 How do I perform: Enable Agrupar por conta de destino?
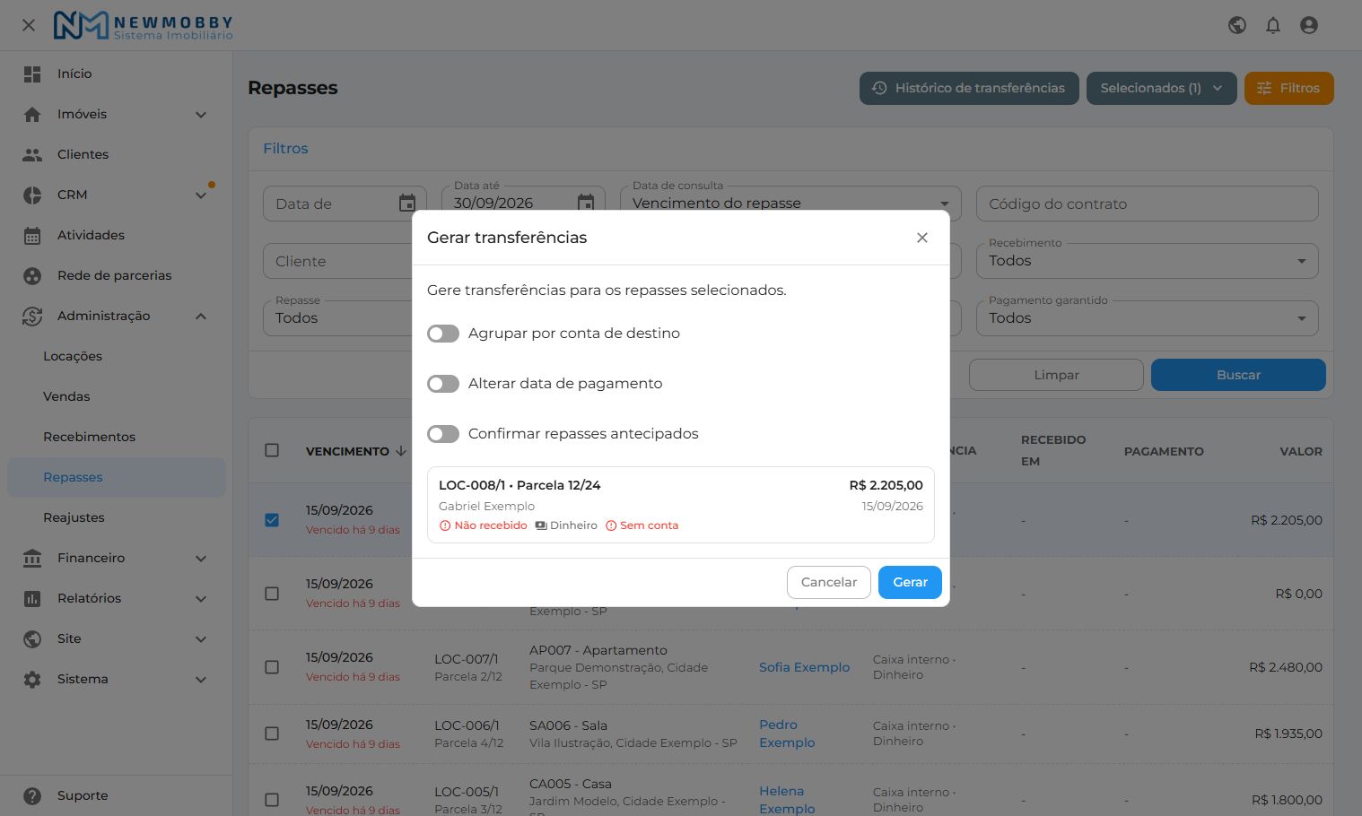(x=443, y=334)
